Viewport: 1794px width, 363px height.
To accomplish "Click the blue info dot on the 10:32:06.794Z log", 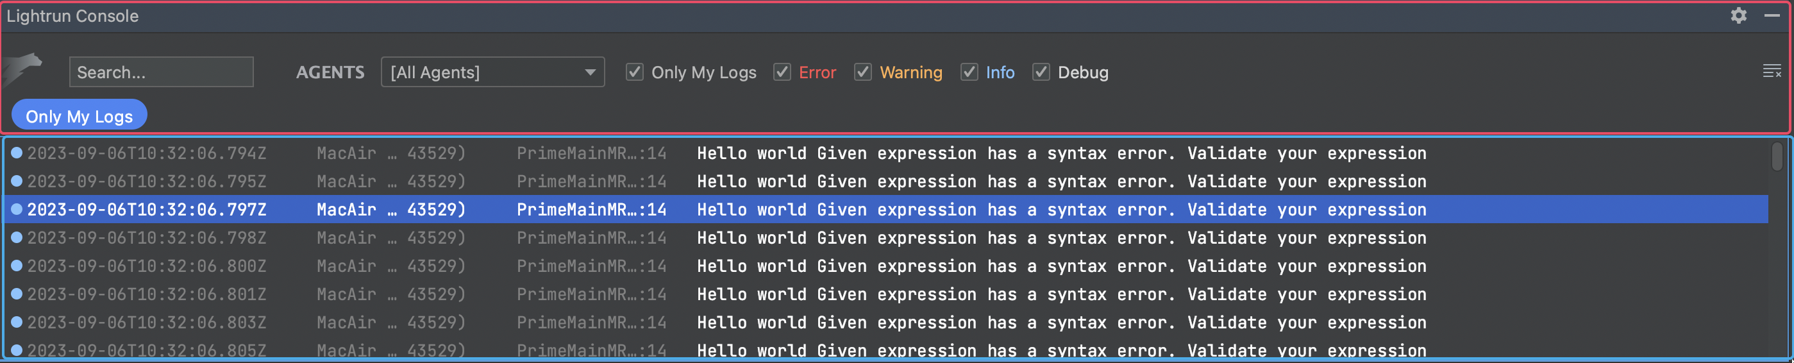I will (17, 153).
